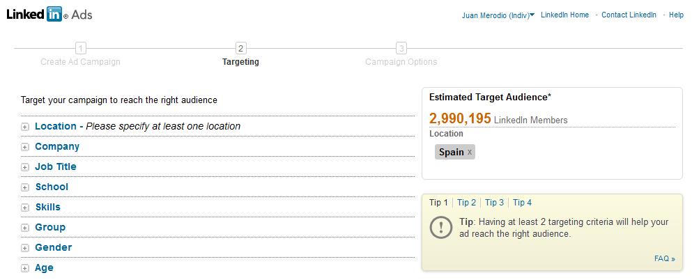This screenshot has height=280, width=692.
Task: Open the Help link
Action: (676, 15)
